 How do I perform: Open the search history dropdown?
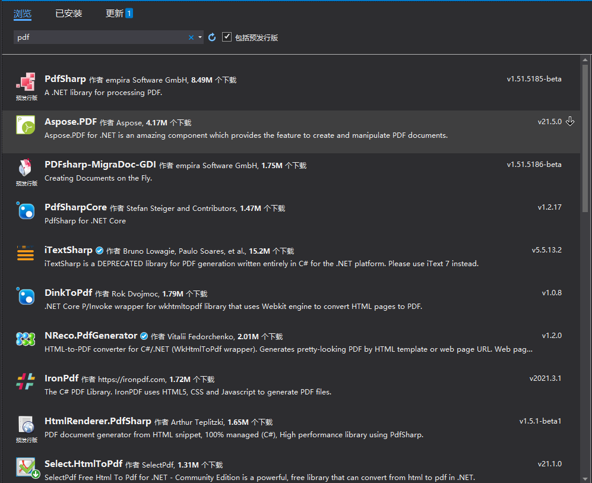[200, 37]
